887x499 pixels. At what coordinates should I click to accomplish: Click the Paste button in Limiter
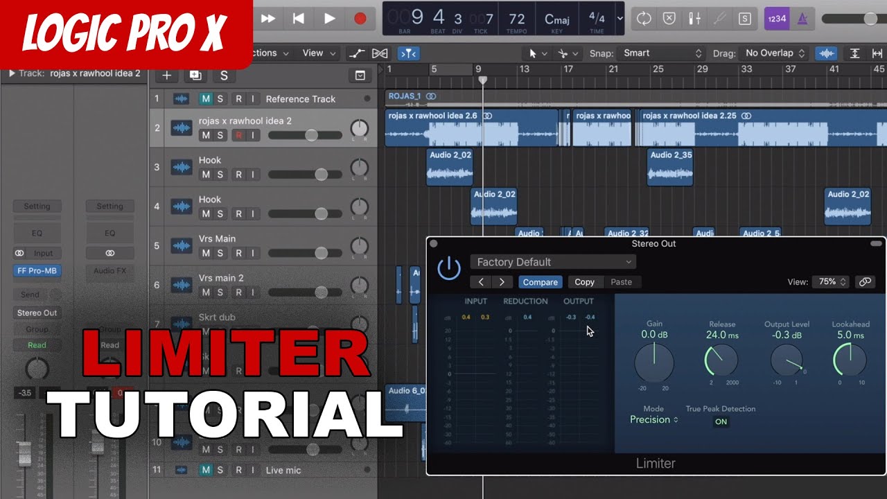621,282
